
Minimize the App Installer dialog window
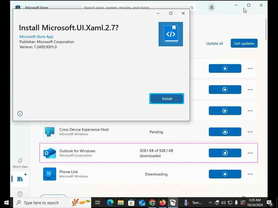tap(158, 13)
